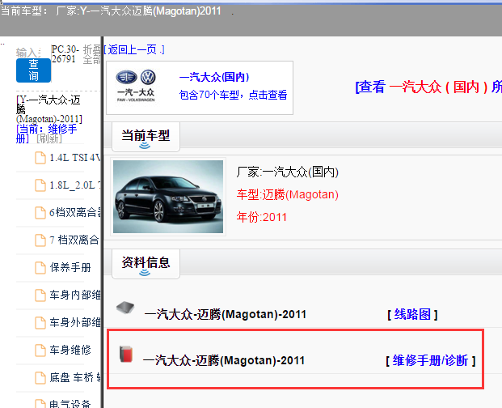Select the 当前车型 tab
502x408 pixels.
[x=146, y=137]
